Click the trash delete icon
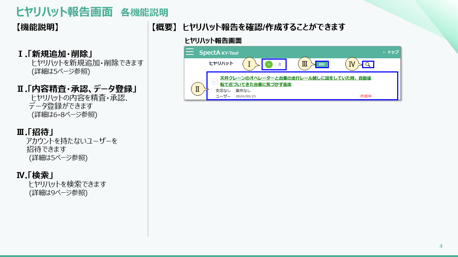 (x=280, y=65)
